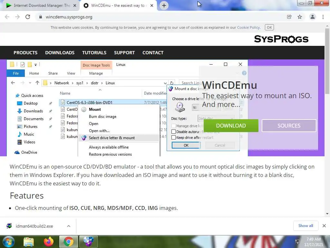Open WinCDEmu disc icon in taskbar
Image resolution: width=330 pixels, height=248 pixels.
pyautogui.click(x=88, y=242)
